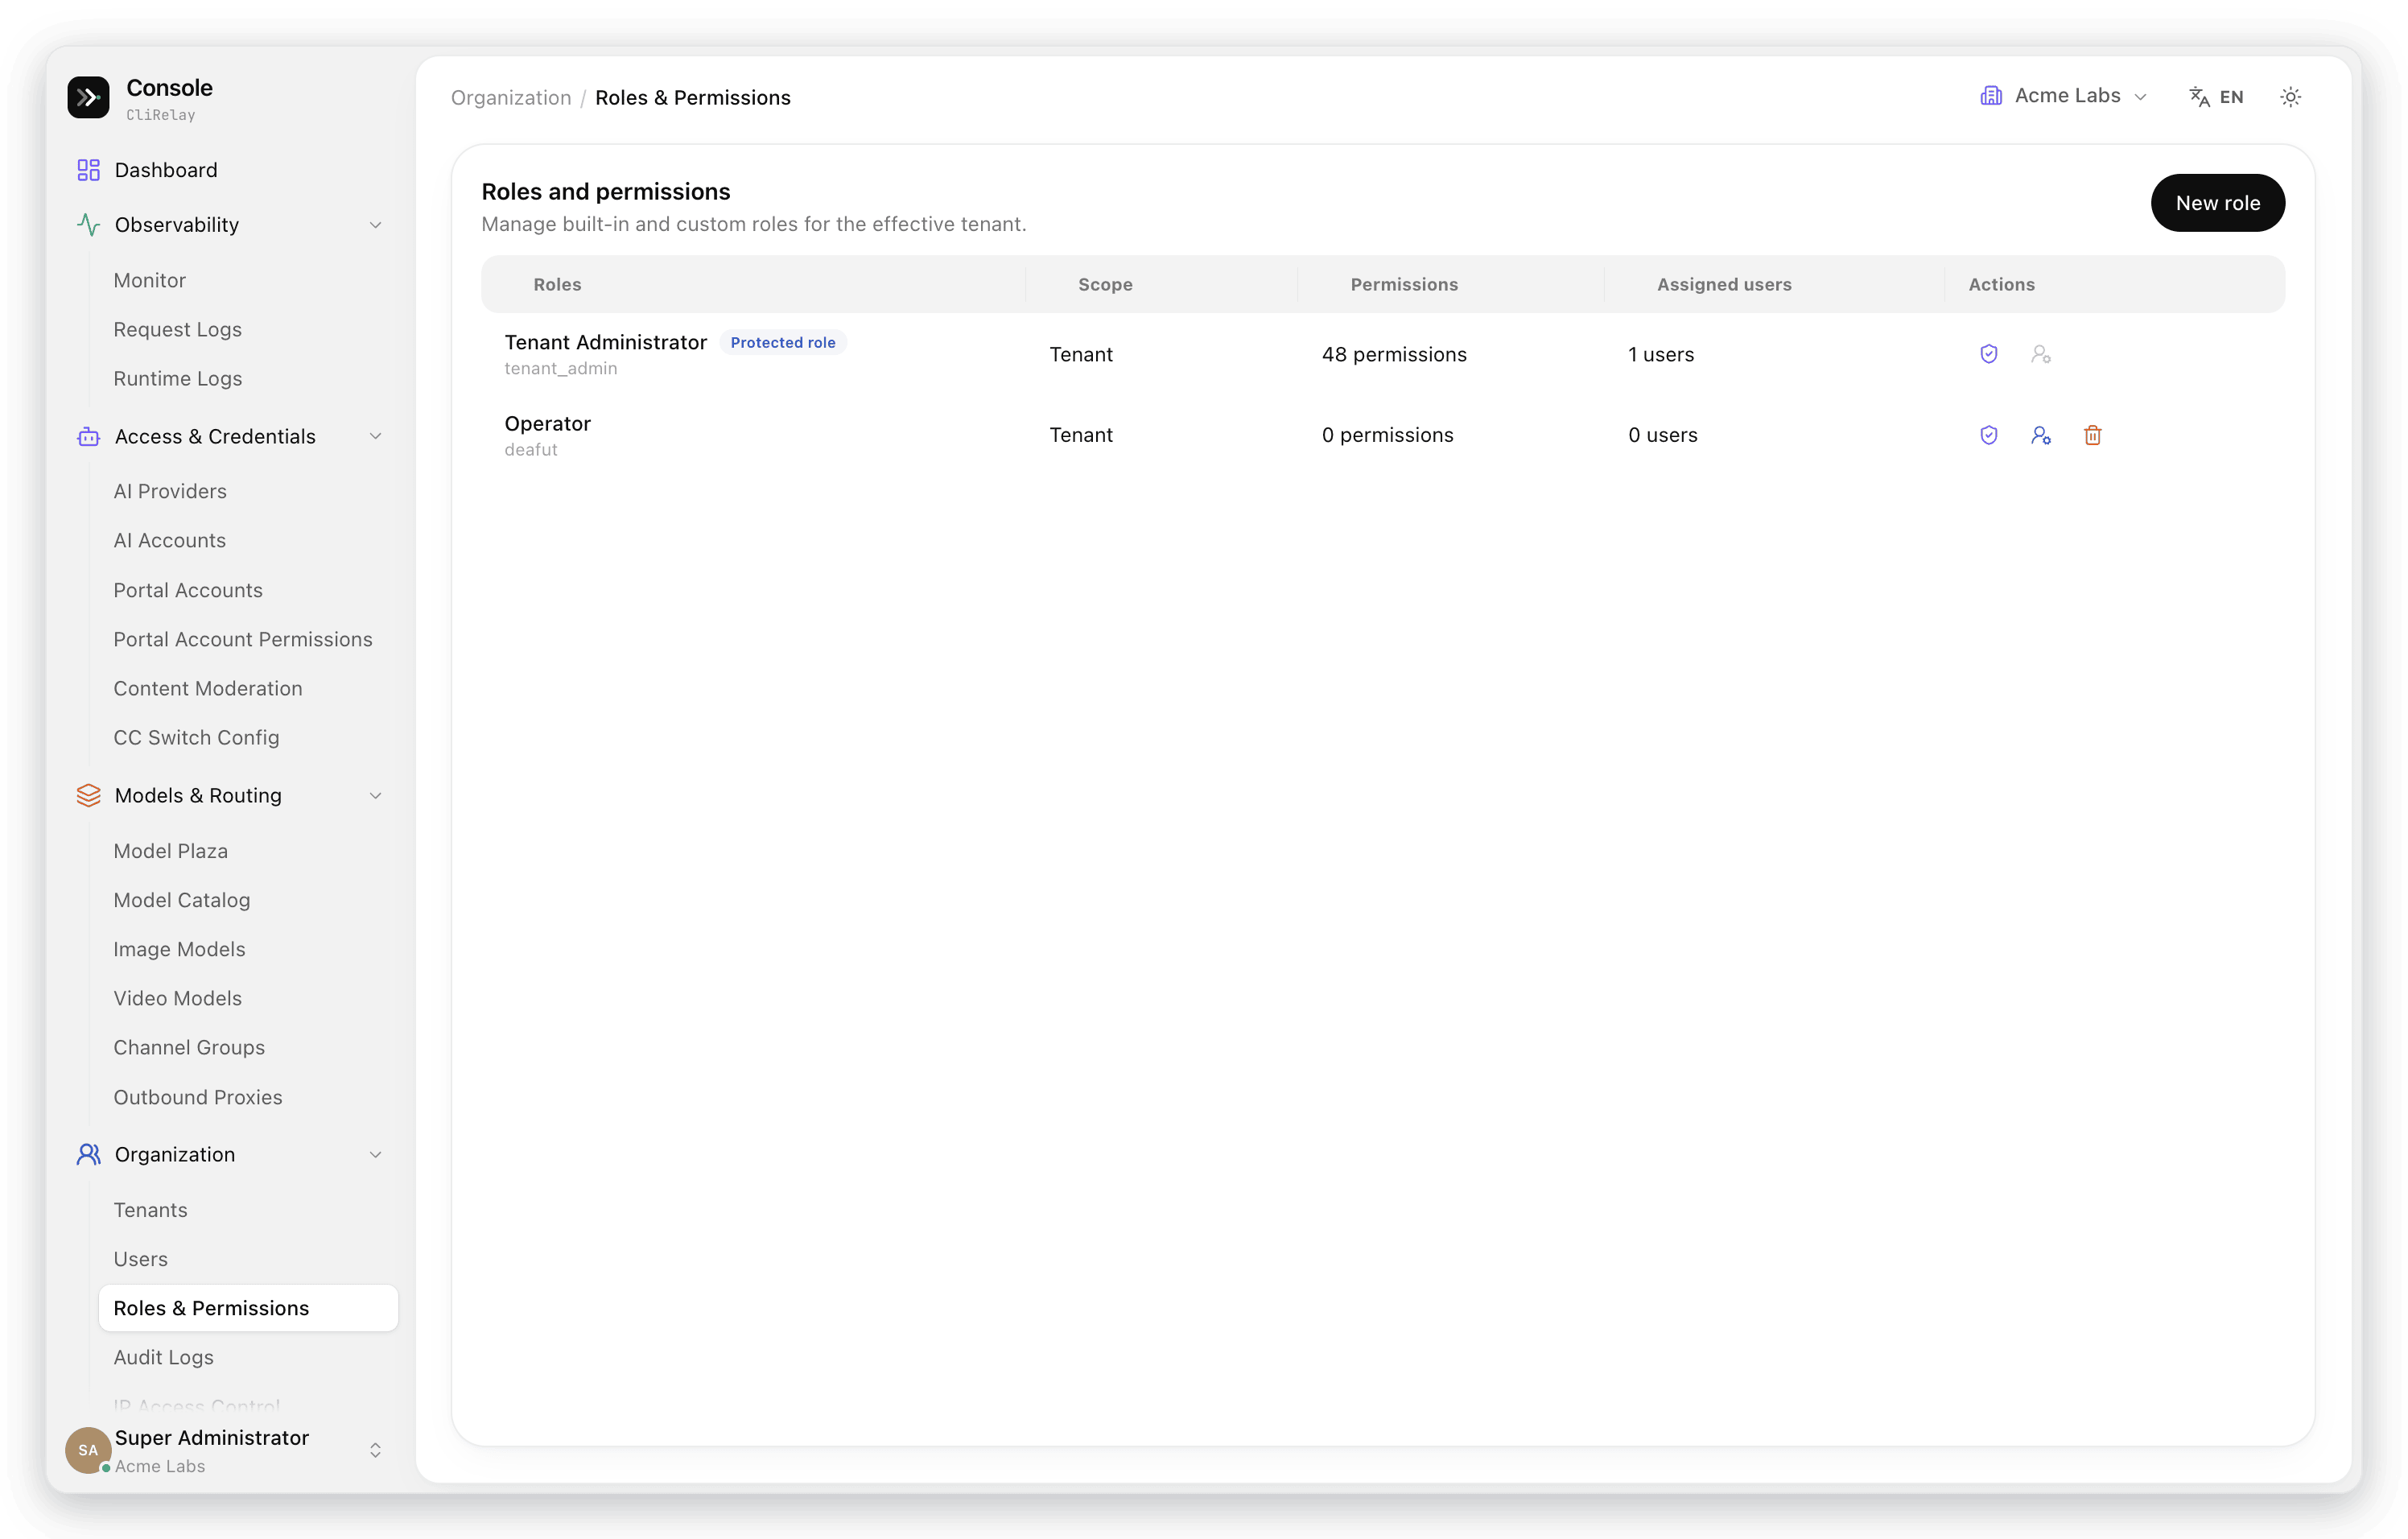Toggle the light/dark theme sun icon
The height and width of the screenshot is (1539, 2408).
2291,97
